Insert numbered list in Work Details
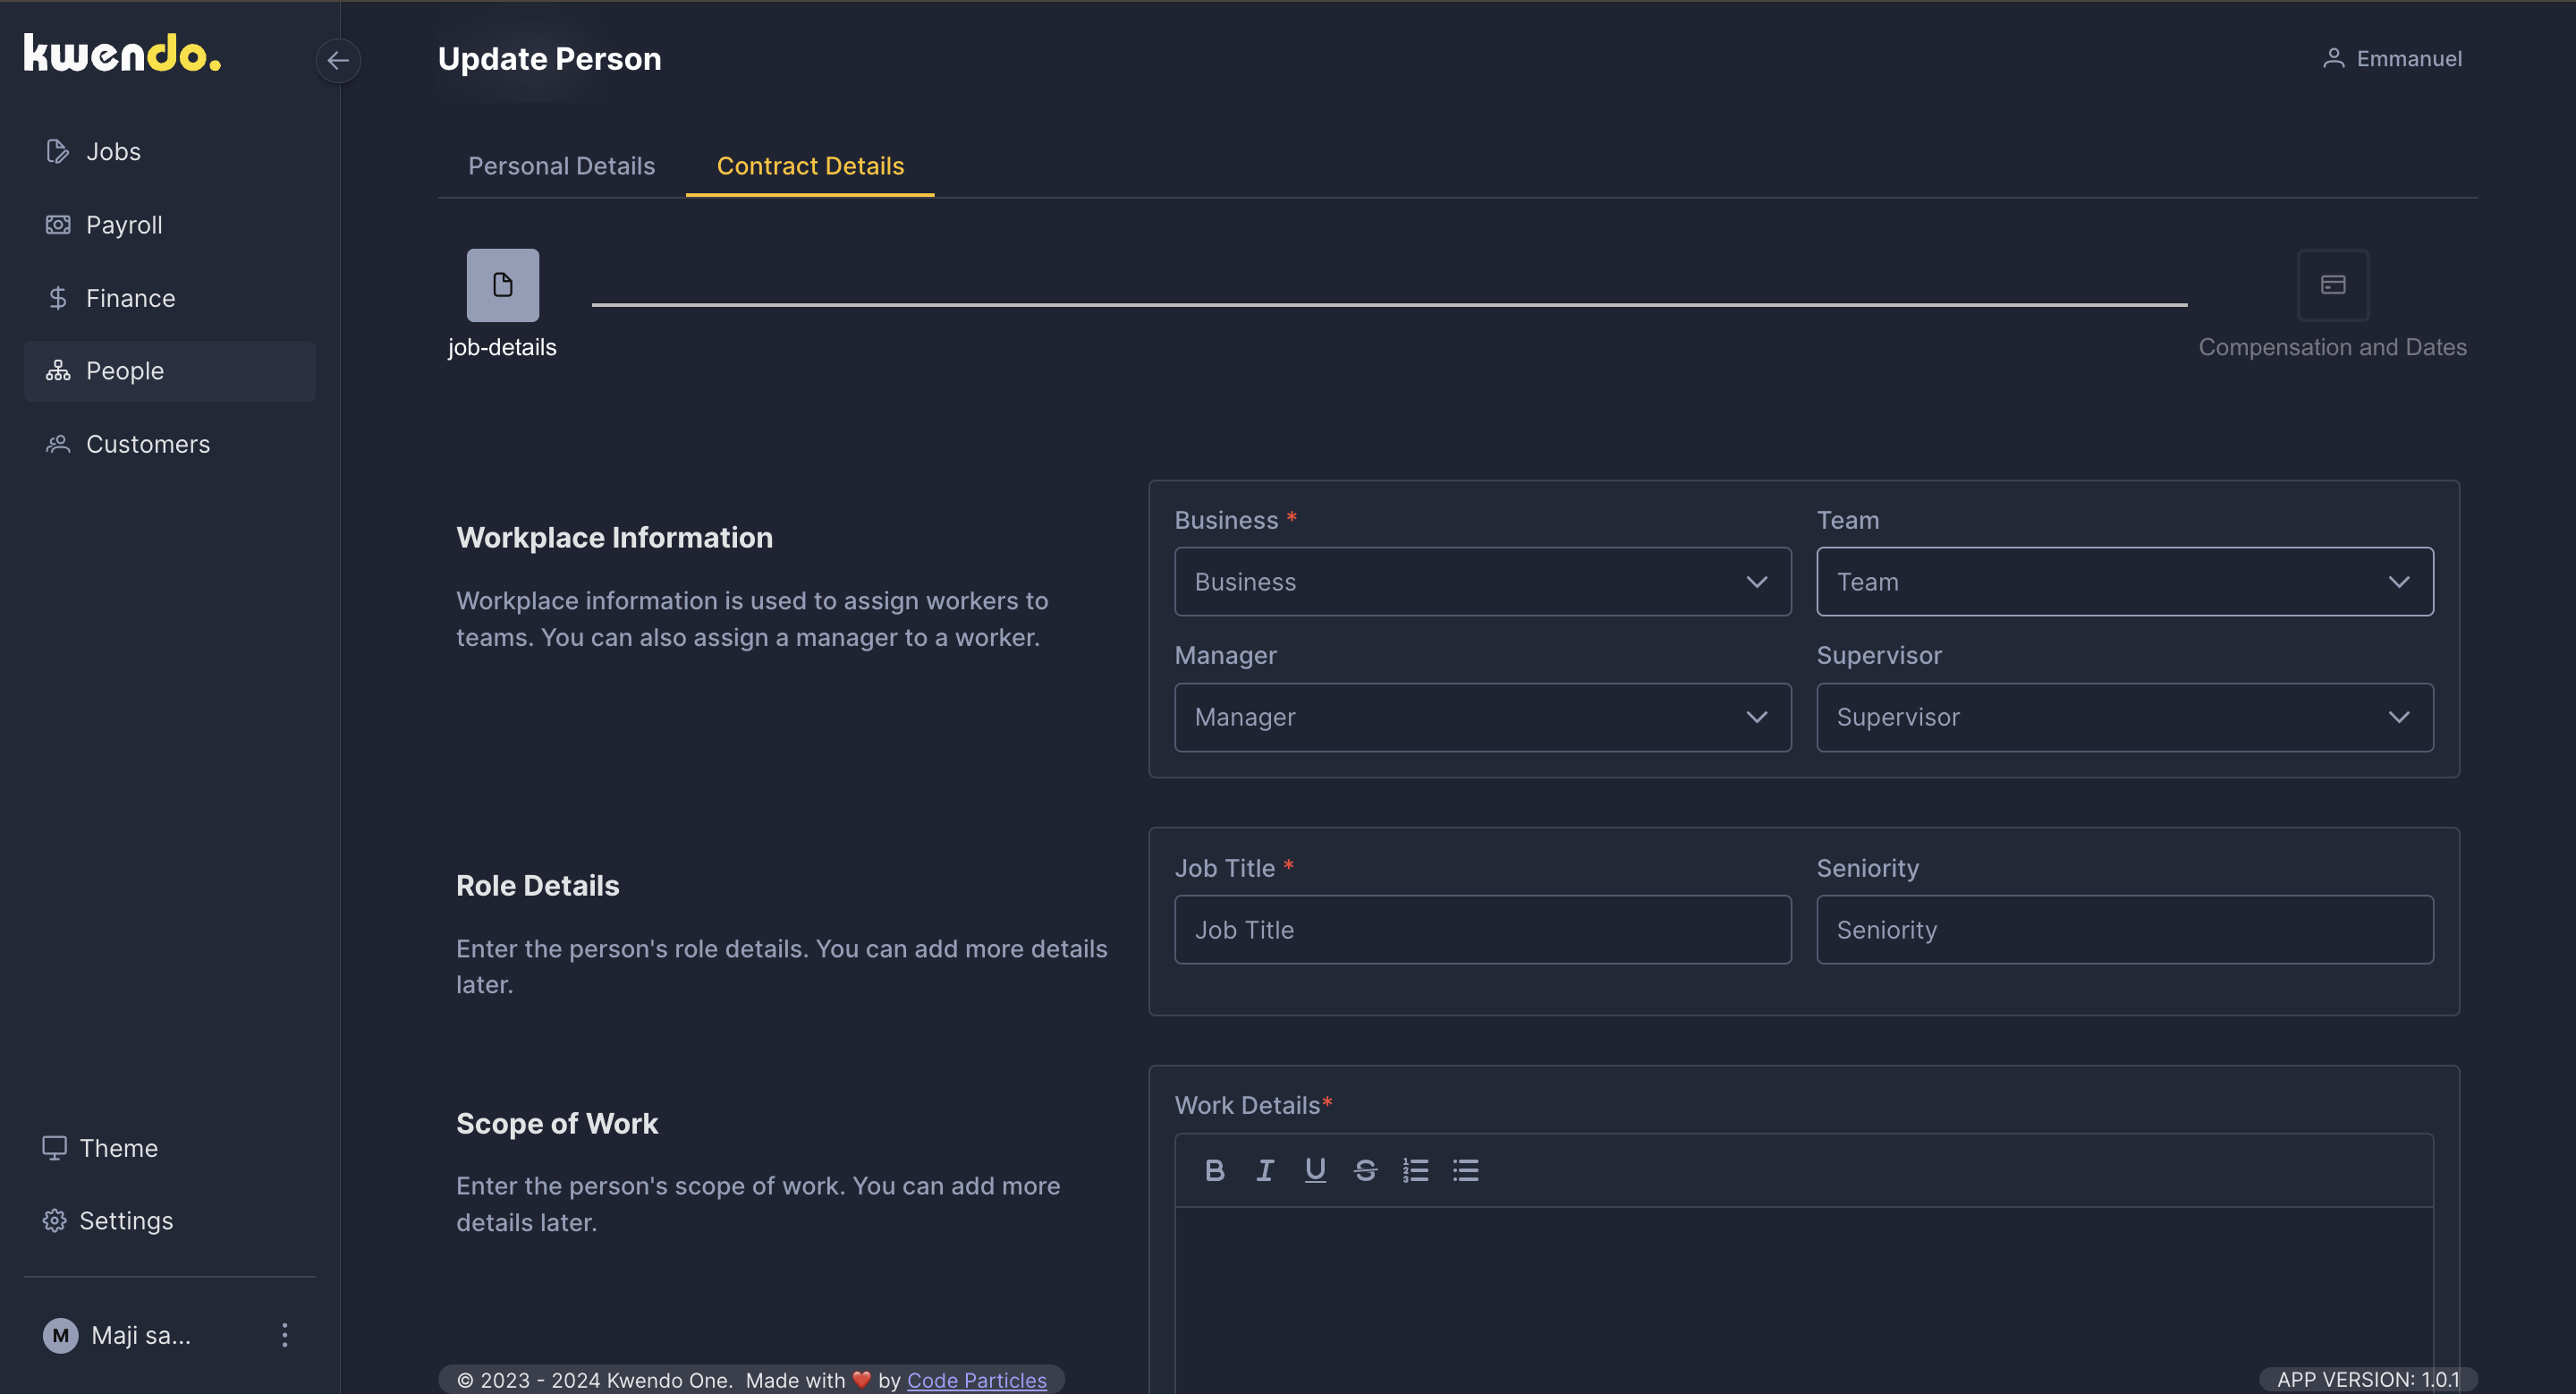The height and width of the screenshot is (1394, 2576). pyautogui.click(x=1415, y=1170)
